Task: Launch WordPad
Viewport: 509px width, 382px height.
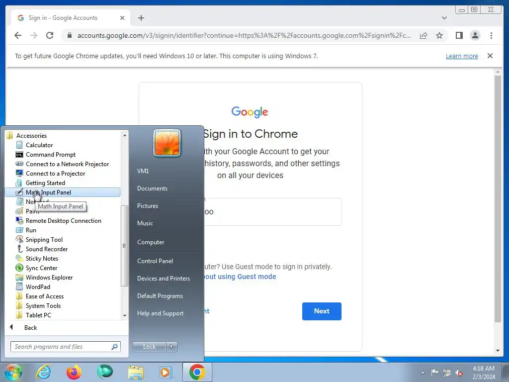Action: tap(38, 286)
